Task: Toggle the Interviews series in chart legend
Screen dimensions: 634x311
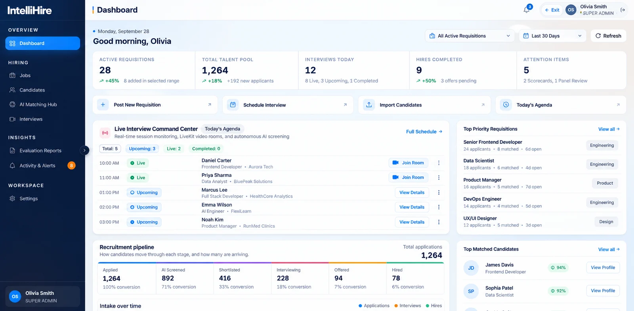Action: coord(408,305)
